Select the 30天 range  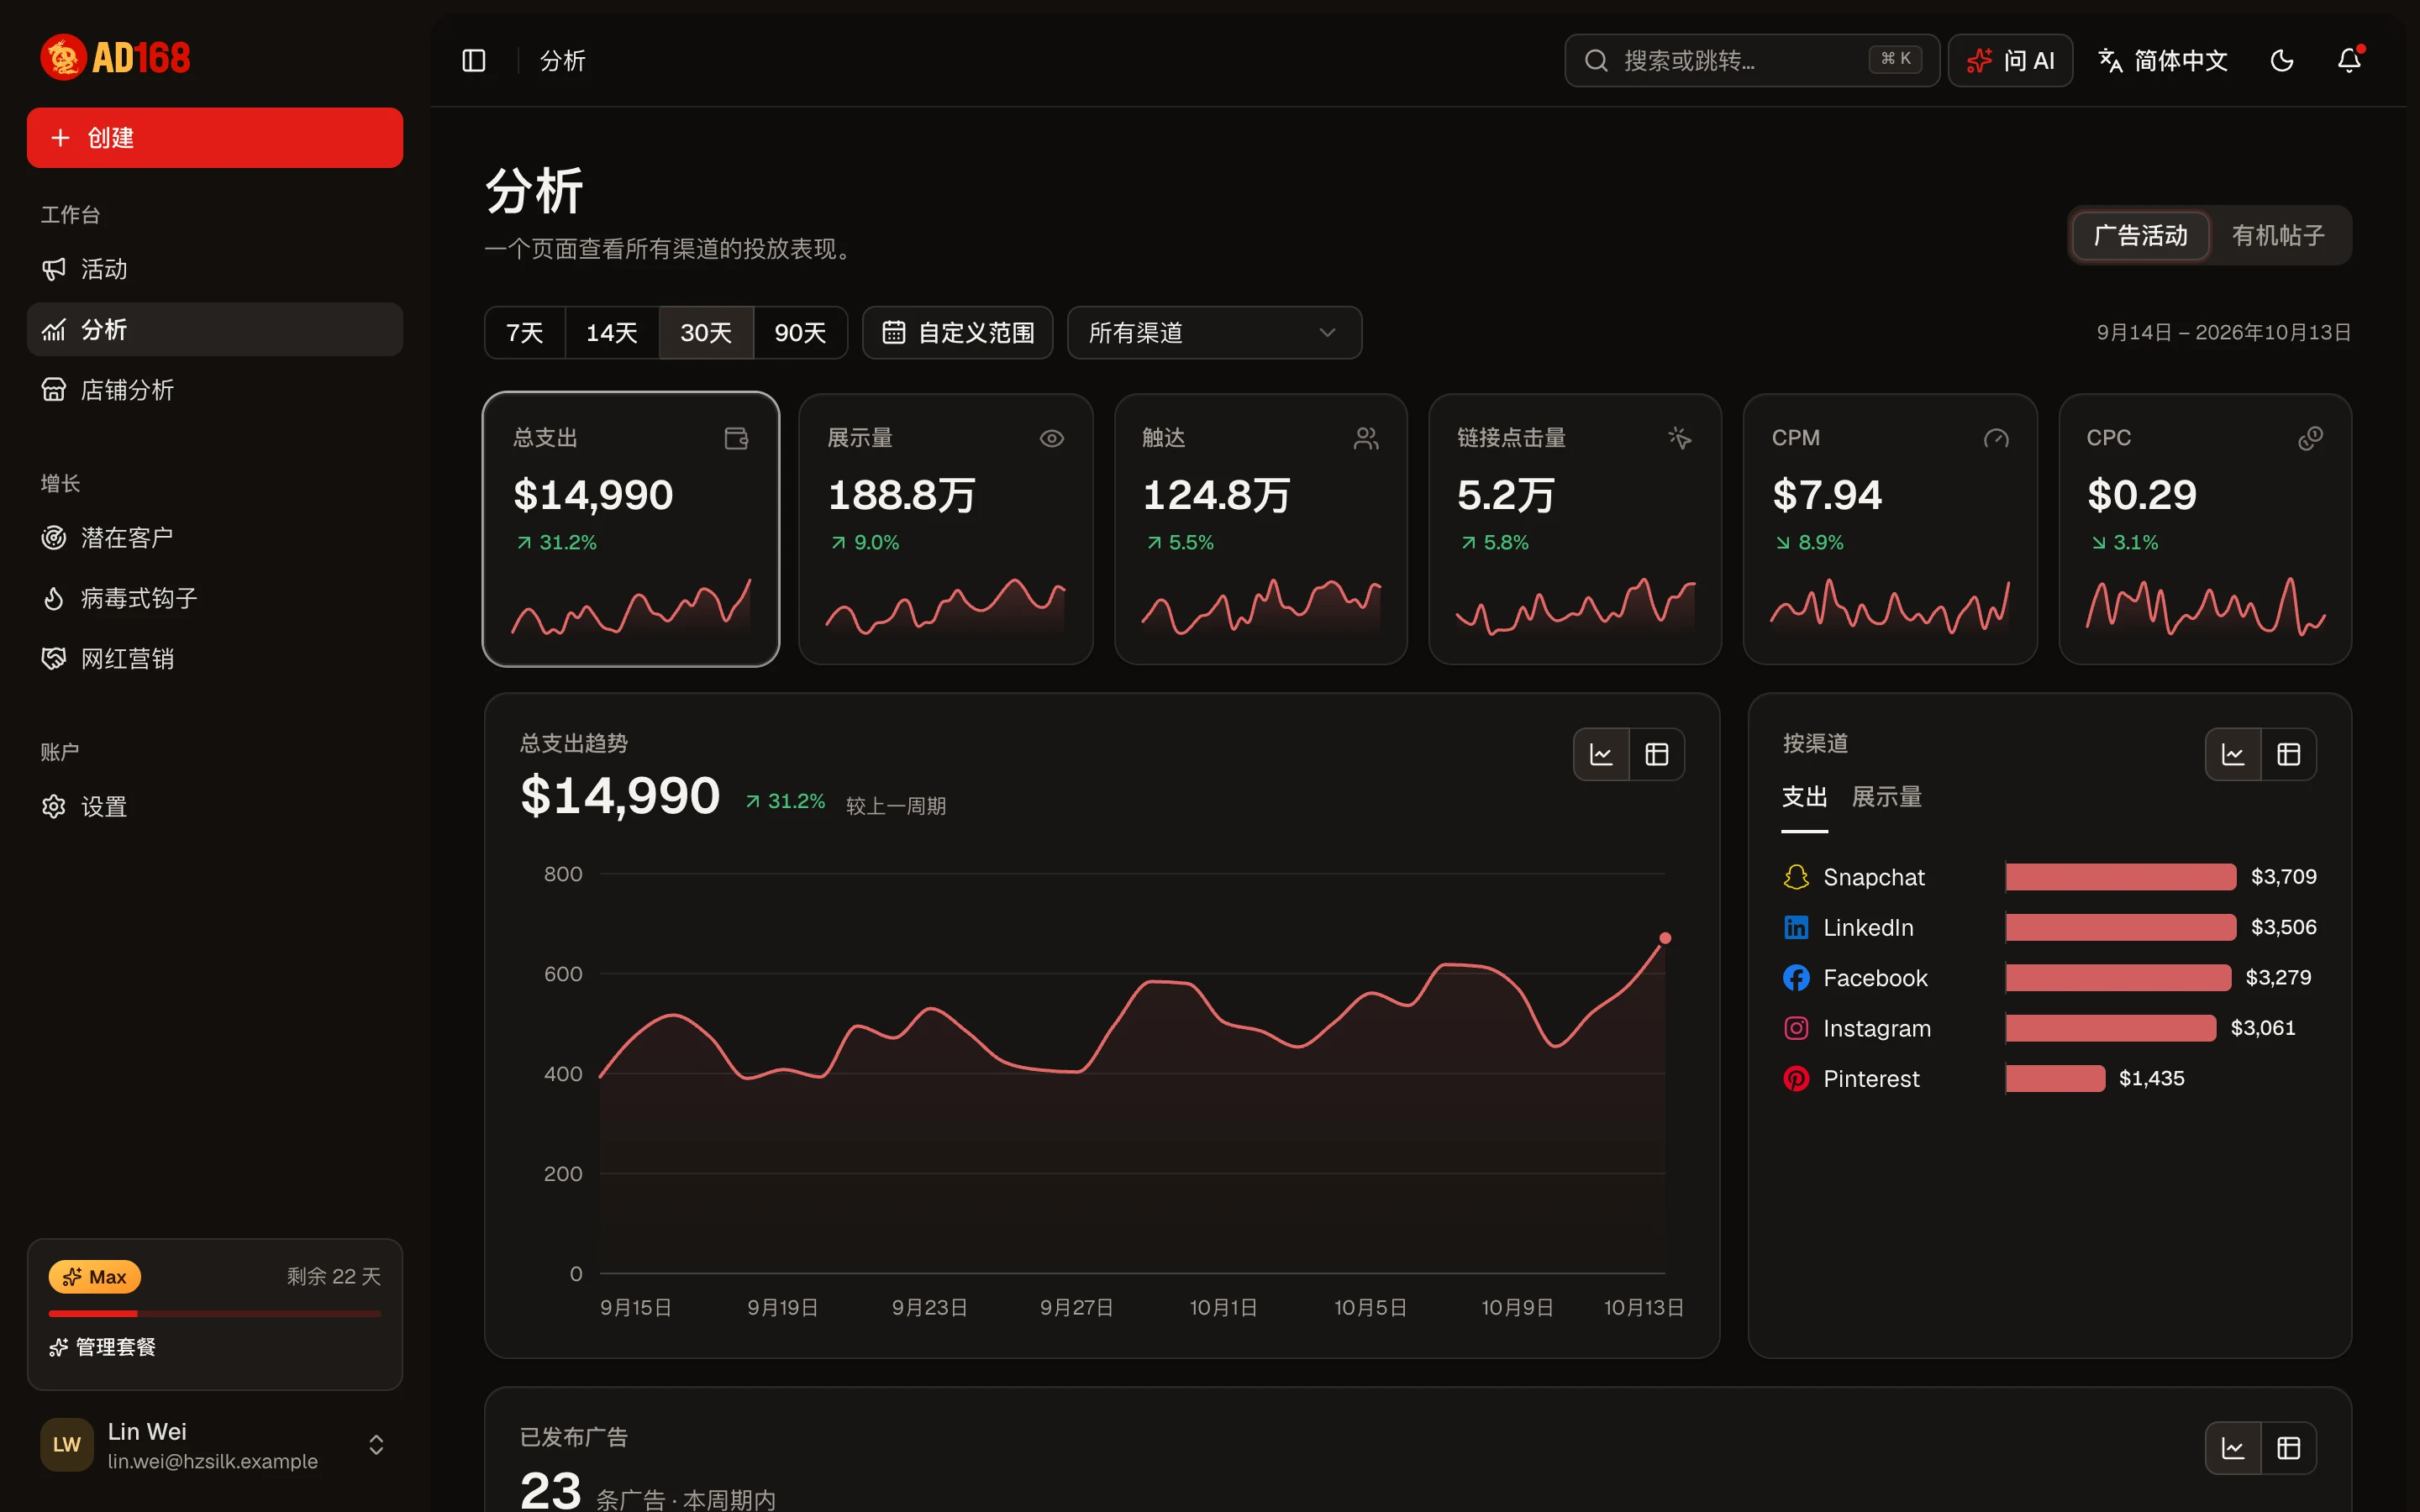tap(706, 333)
